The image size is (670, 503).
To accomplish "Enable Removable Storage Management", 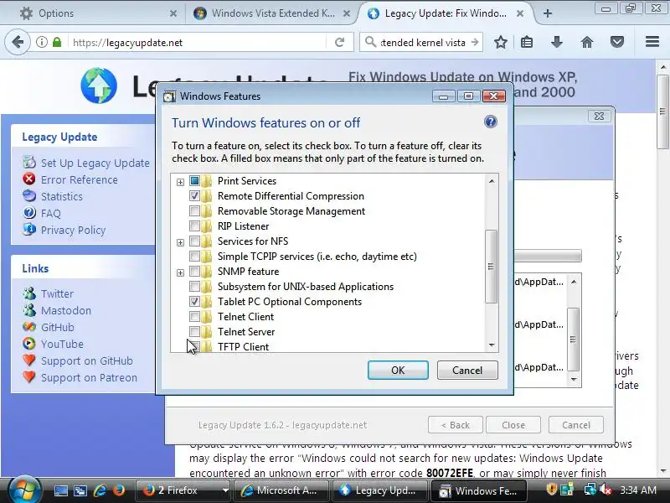I will coord(194,211).
